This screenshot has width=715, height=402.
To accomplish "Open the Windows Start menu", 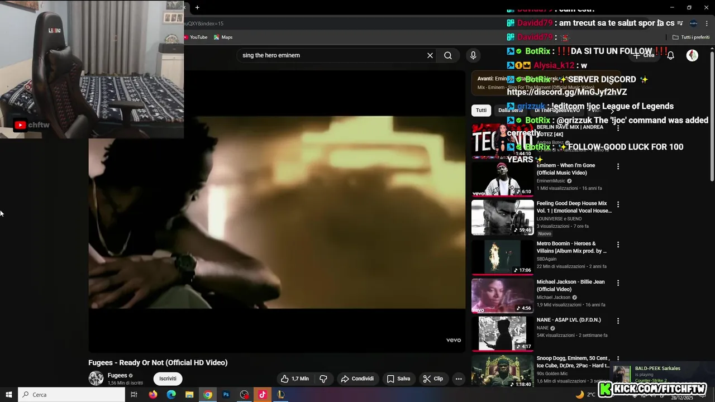I will pyautogui.click(x=8, y=395).
